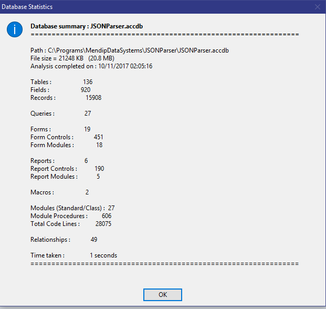
Task: Click the Total Code Lines count 28075
Action: point(103,224)
